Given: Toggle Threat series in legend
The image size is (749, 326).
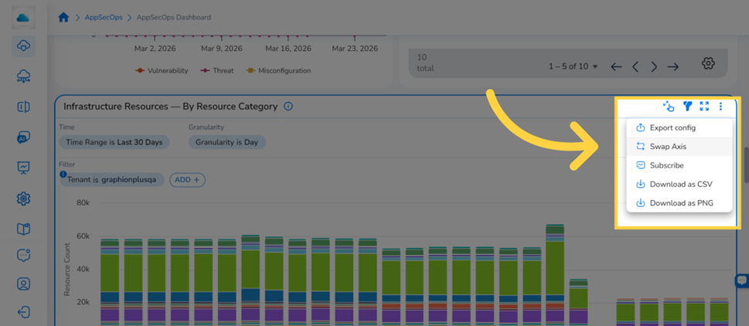Looking at the screenshot, I should (216, 70).
